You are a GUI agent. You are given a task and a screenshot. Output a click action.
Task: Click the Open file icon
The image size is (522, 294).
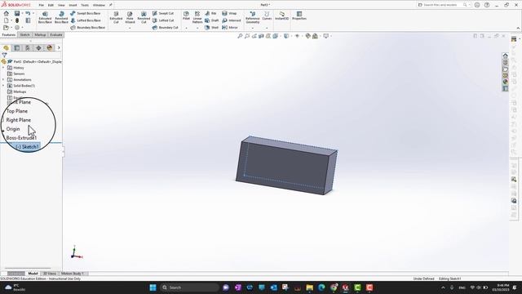pos(6,27)
